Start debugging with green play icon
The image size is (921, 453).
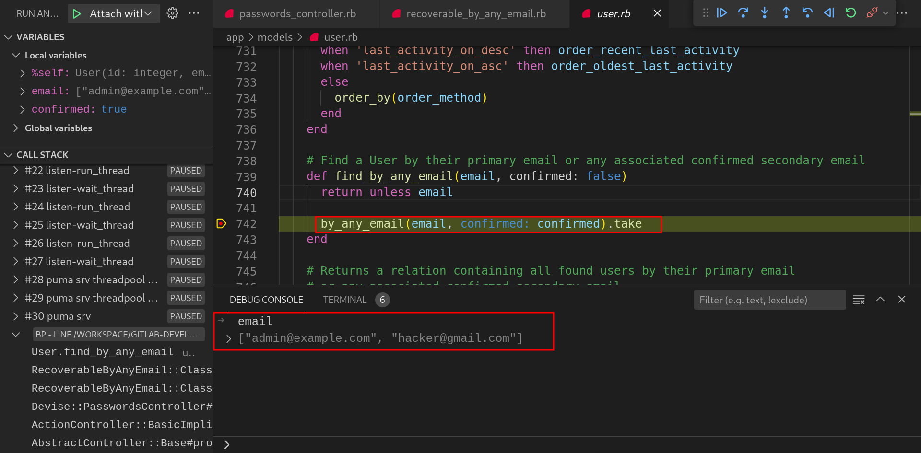click(77, 13)
